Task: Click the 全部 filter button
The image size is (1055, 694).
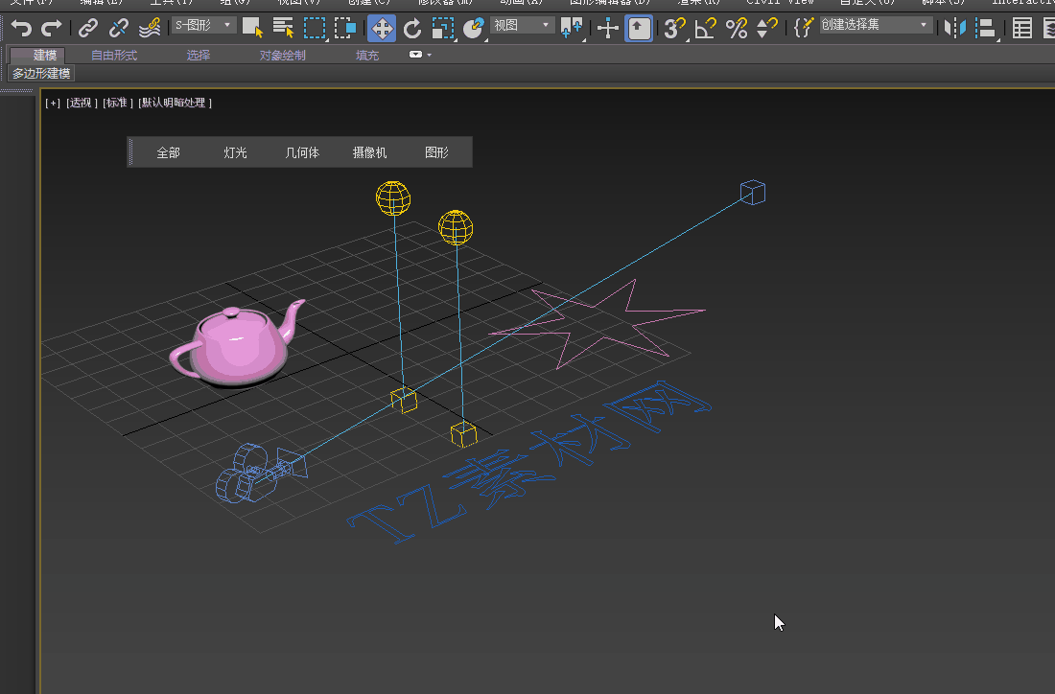Action: click(x=168, y=152)
